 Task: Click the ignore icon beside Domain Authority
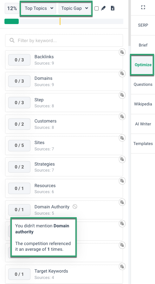75,206
